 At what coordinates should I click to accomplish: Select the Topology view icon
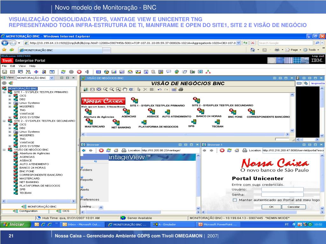(x=208, y=72)
